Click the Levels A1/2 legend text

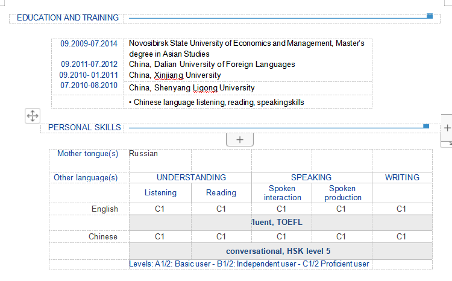[249, 264]
